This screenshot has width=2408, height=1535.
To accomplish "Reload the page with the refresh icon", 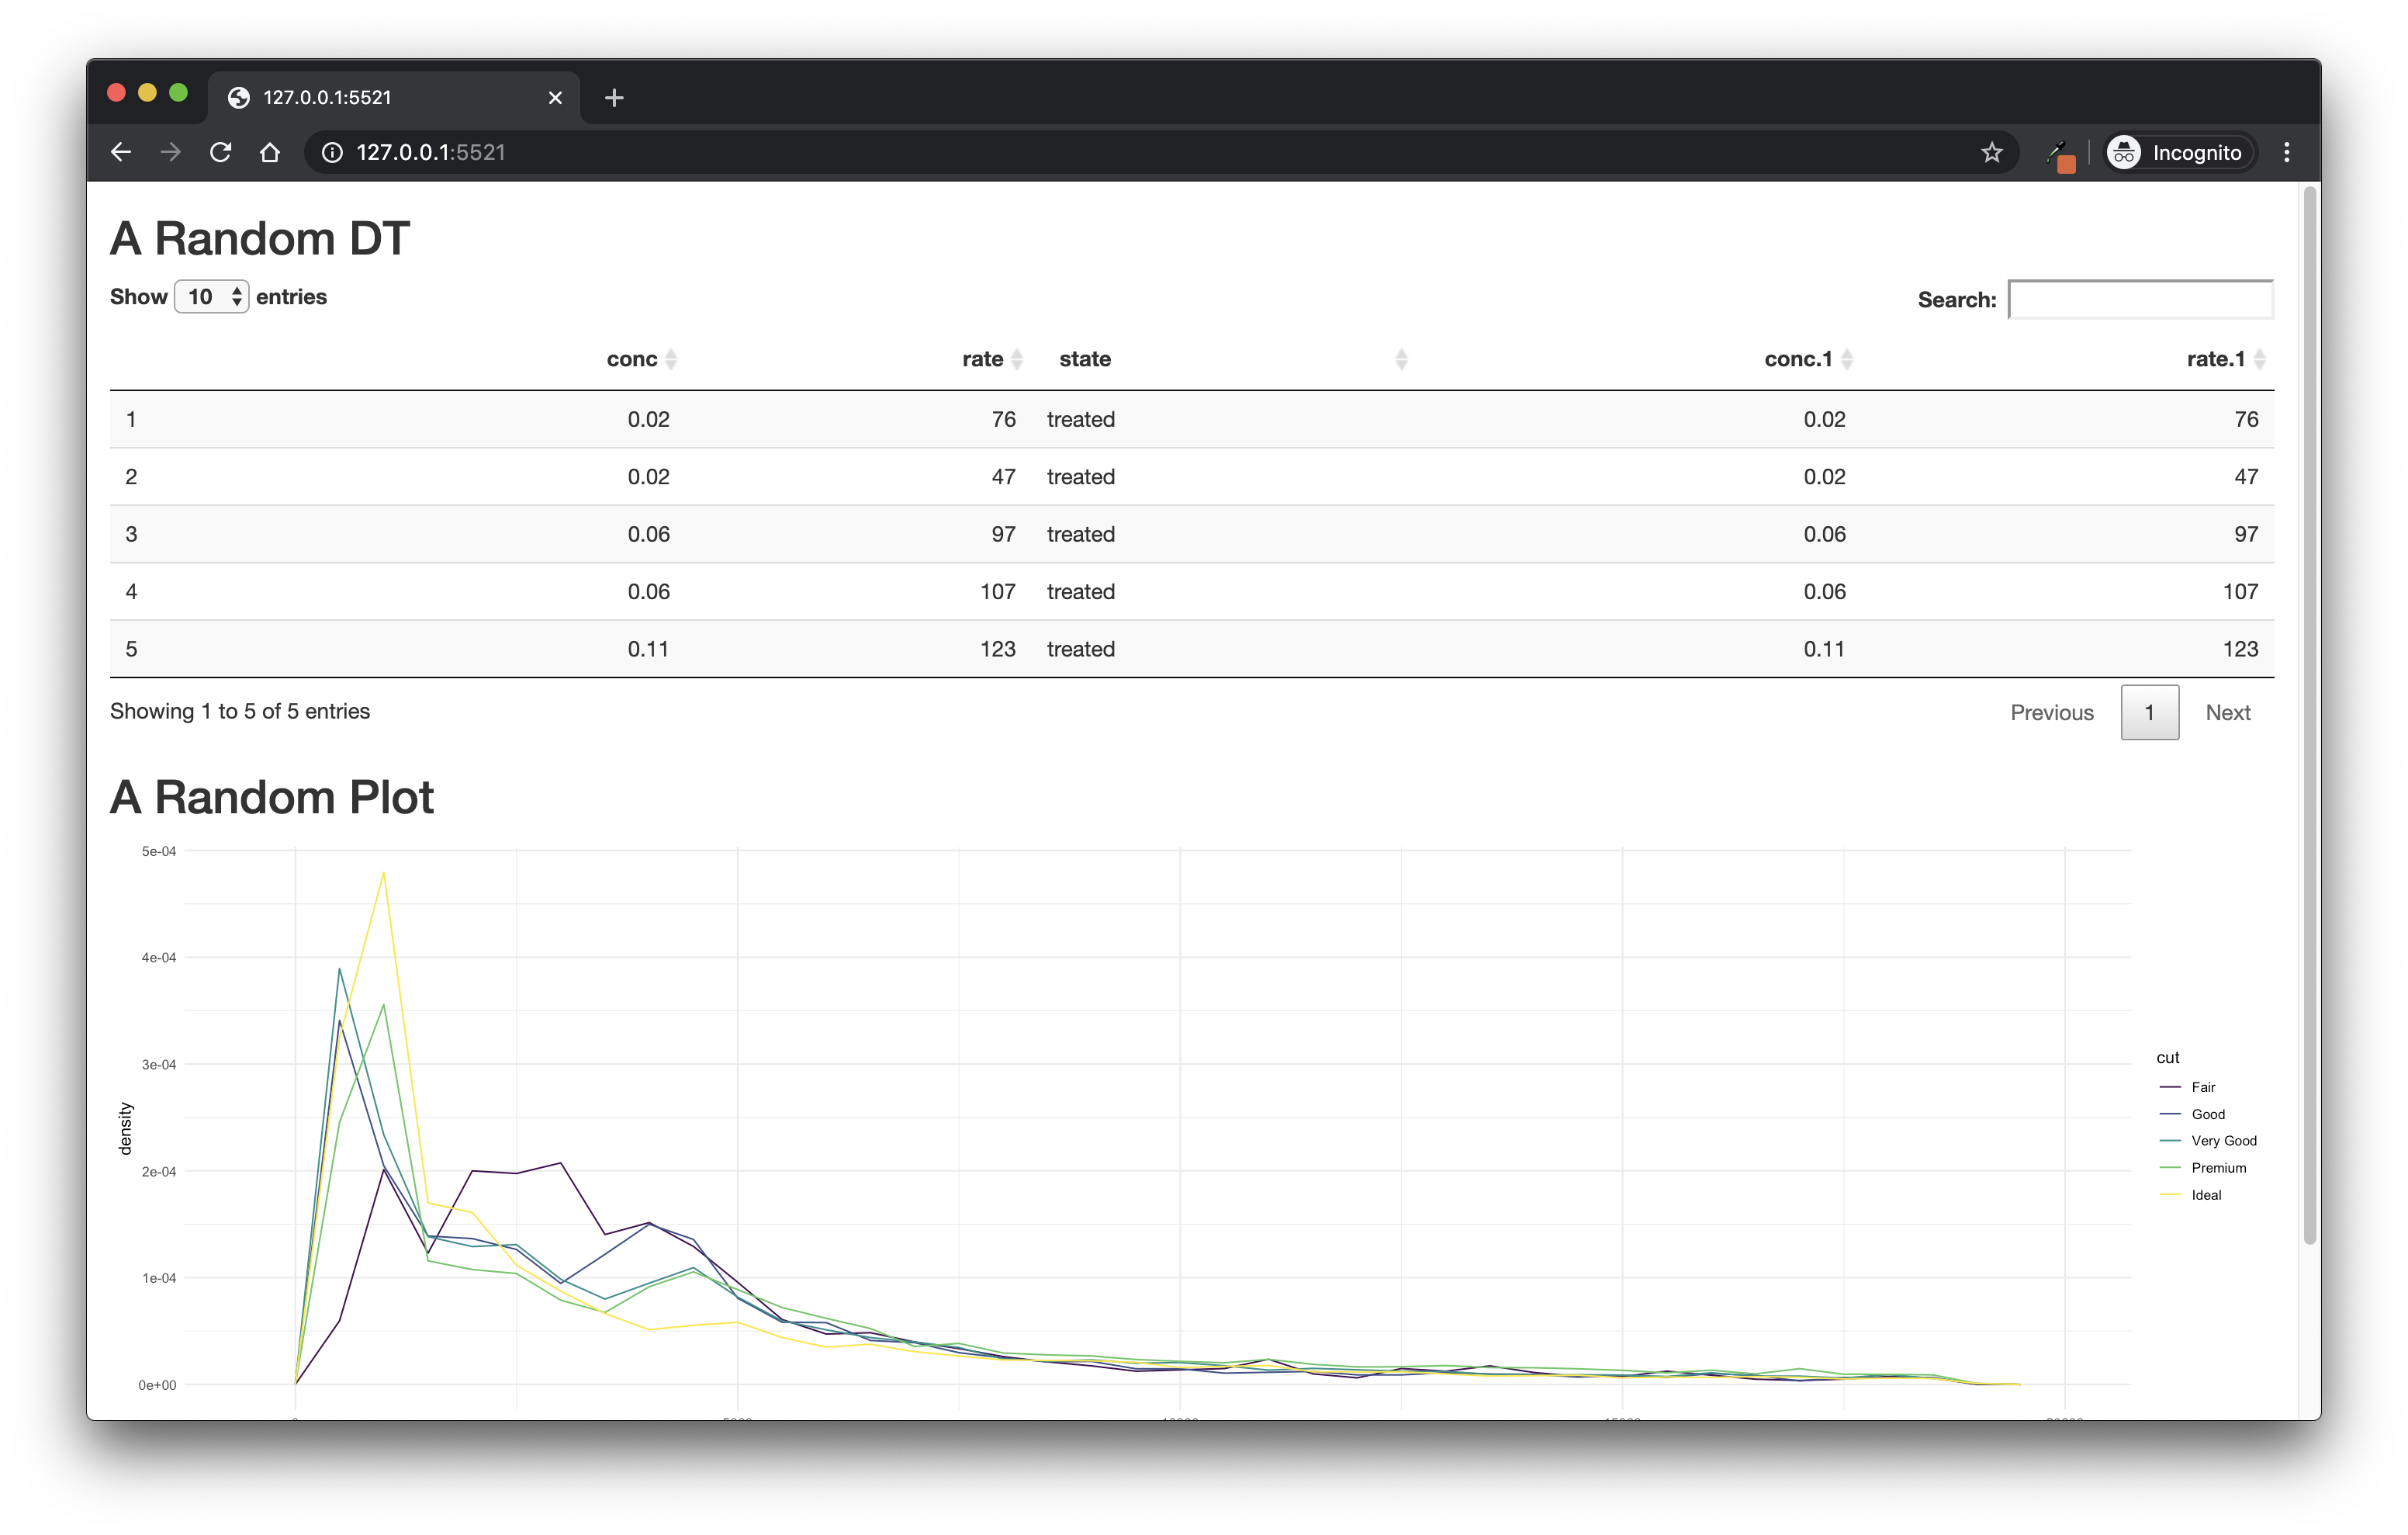I will coord(221,152).
